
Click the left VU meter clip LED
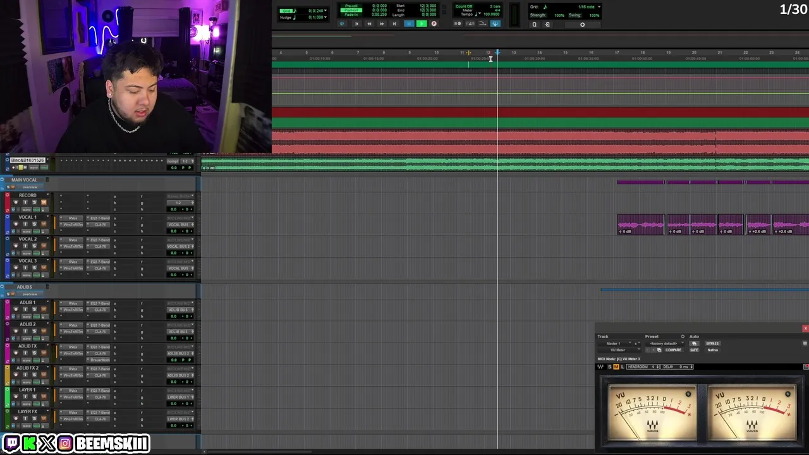pos(688,394)
